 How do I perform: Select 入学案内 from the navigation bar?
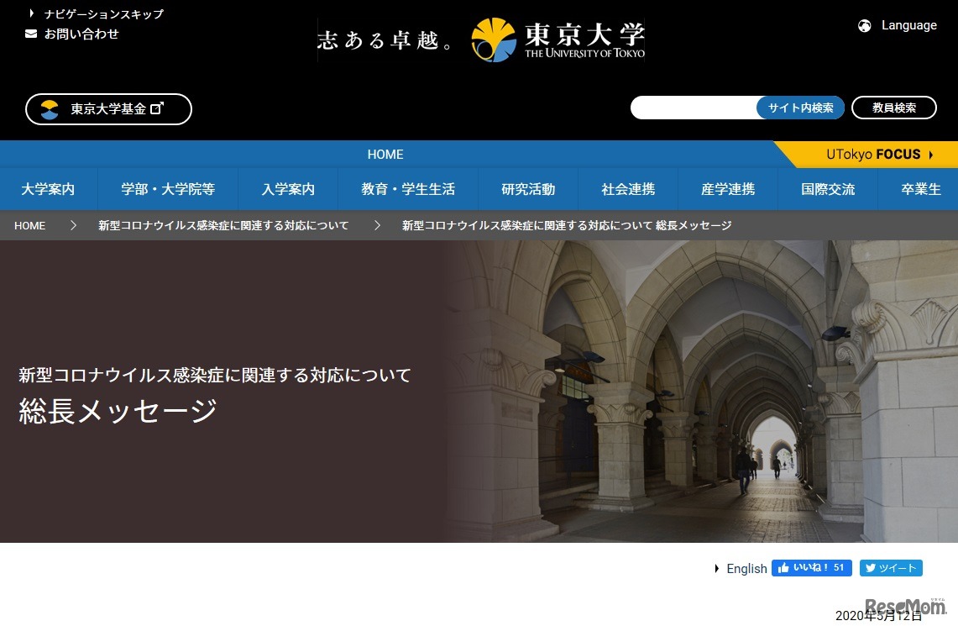click(288, 189)
